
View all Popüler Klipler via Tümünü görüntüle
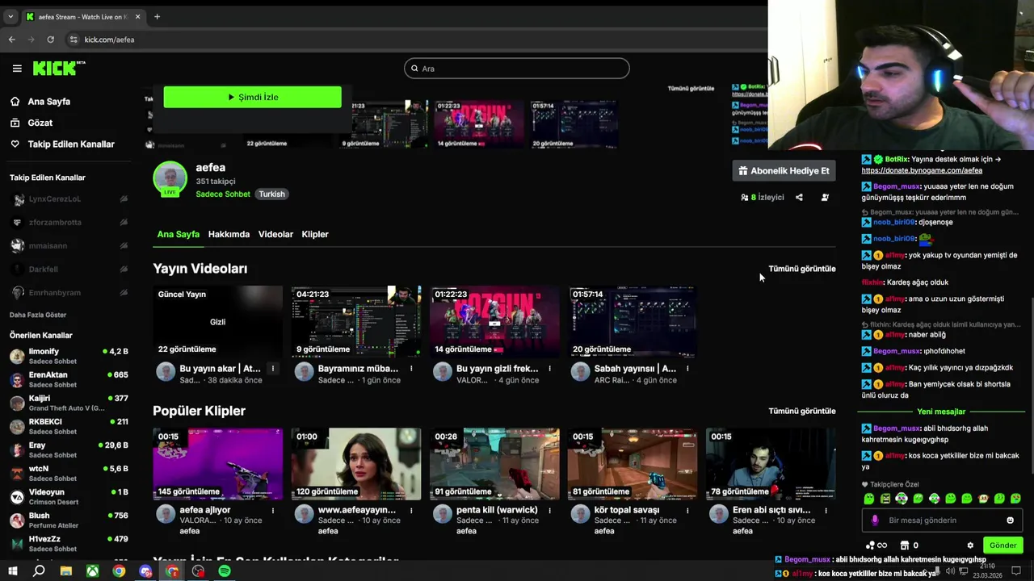802,411
